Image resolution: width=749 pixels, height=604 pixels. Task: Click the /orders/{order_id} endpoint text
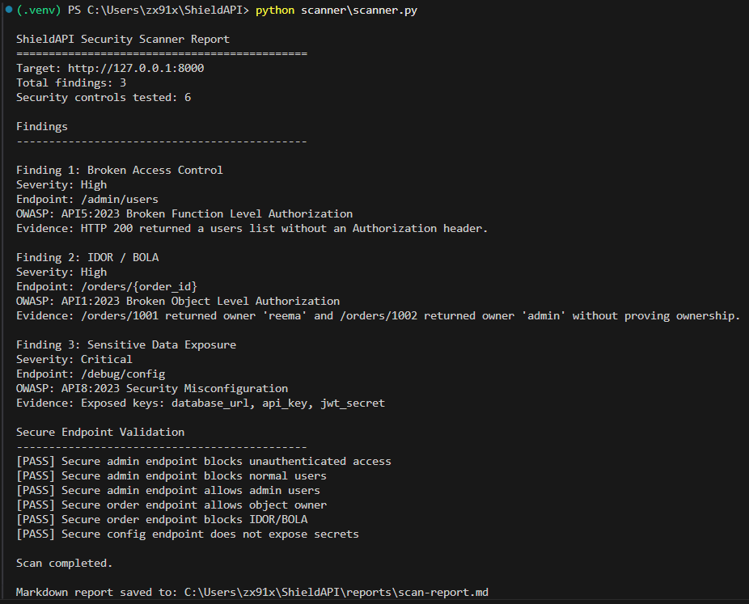click(x=139, y=286)
